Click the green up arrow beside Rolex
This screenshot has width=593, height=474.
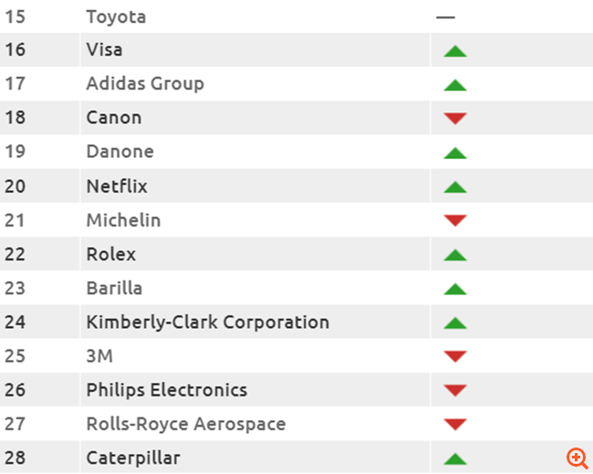(454, 255)
